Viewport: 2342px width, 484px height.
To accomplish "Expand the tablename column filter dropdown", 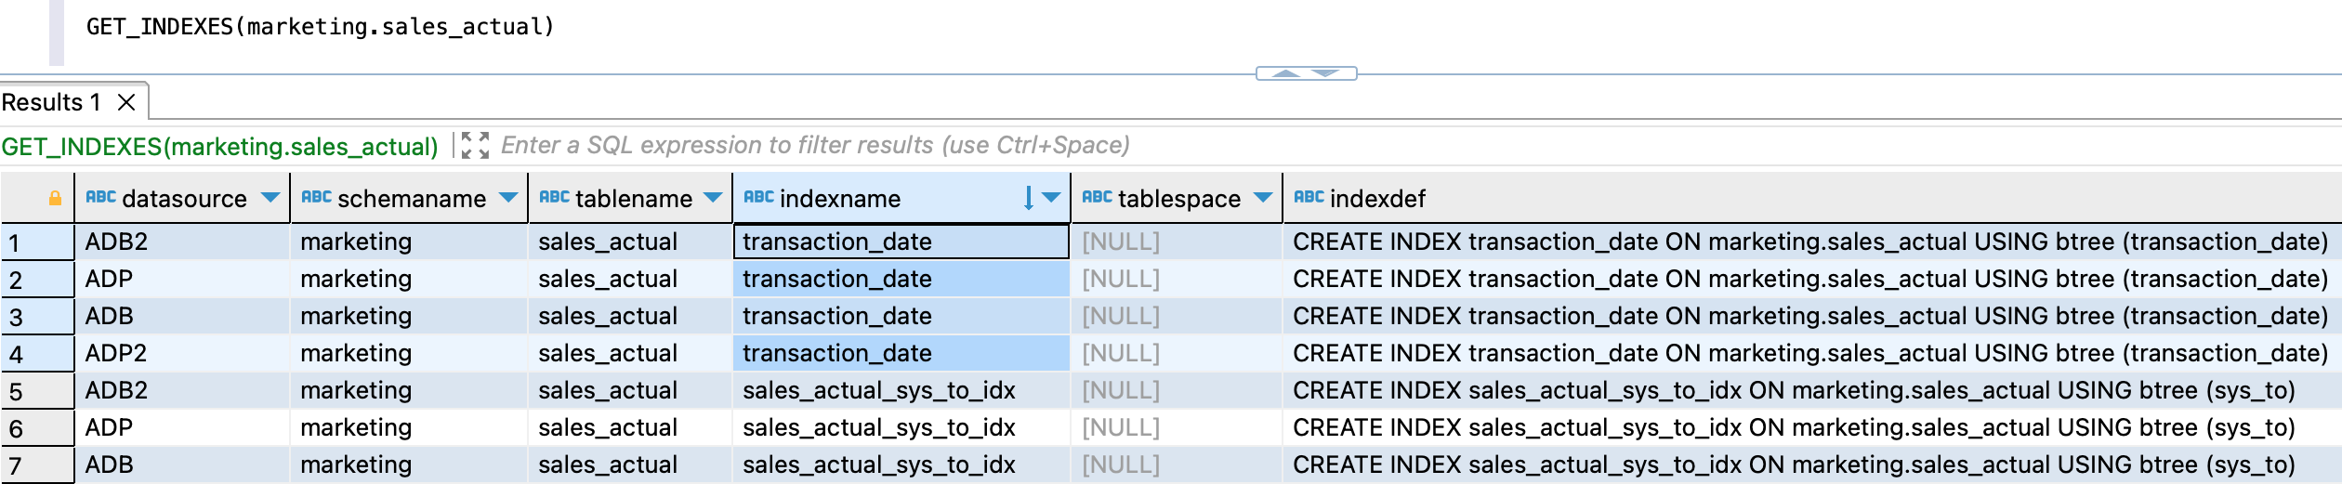I will [713, 198].
